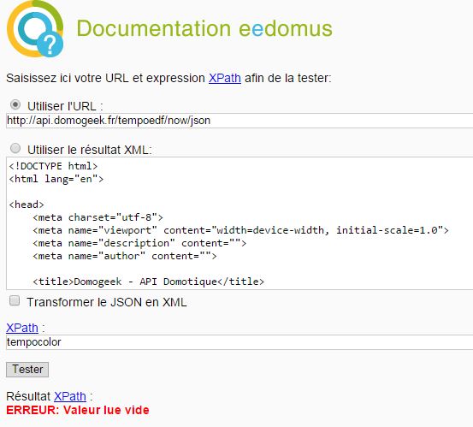Place cursor on the meta charset line
Image resolution: width=473 pixels, height=427 pixels.
click(x=98, y=217)
